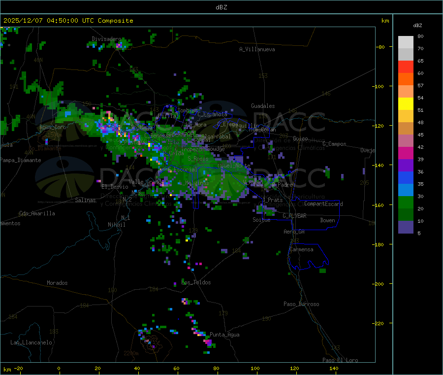Select the dark green 10–20 dBZ swatch
Viewport: 443px width, 375px height.
coord(406,215)
